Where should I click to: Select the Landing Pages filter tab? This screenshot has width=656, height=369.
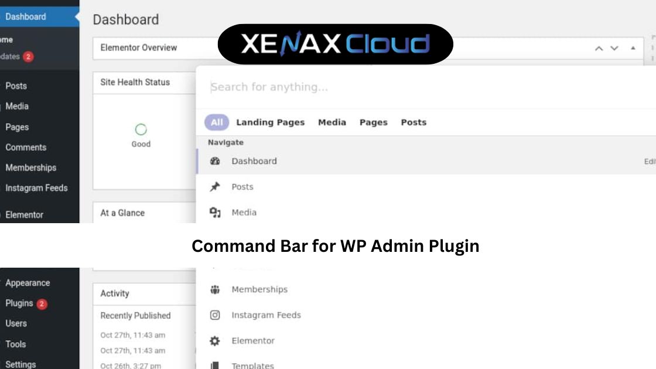(270, 122)
